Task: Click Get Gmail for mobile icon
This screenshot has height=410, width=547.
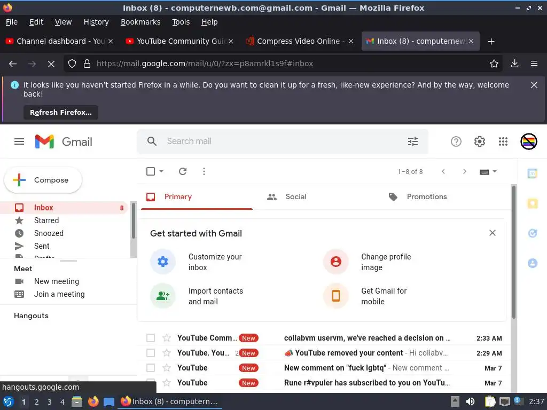Action: pos(335,296)
